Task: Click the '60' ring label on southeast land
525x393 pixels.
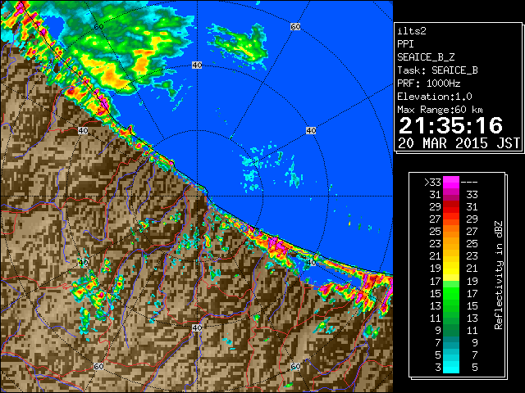Action: pyautogui.click(x=295, y=366)
